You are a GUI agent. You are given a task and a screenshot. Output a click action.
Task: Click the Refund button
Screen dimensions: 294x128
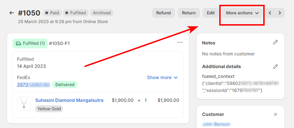coord(163,13)
